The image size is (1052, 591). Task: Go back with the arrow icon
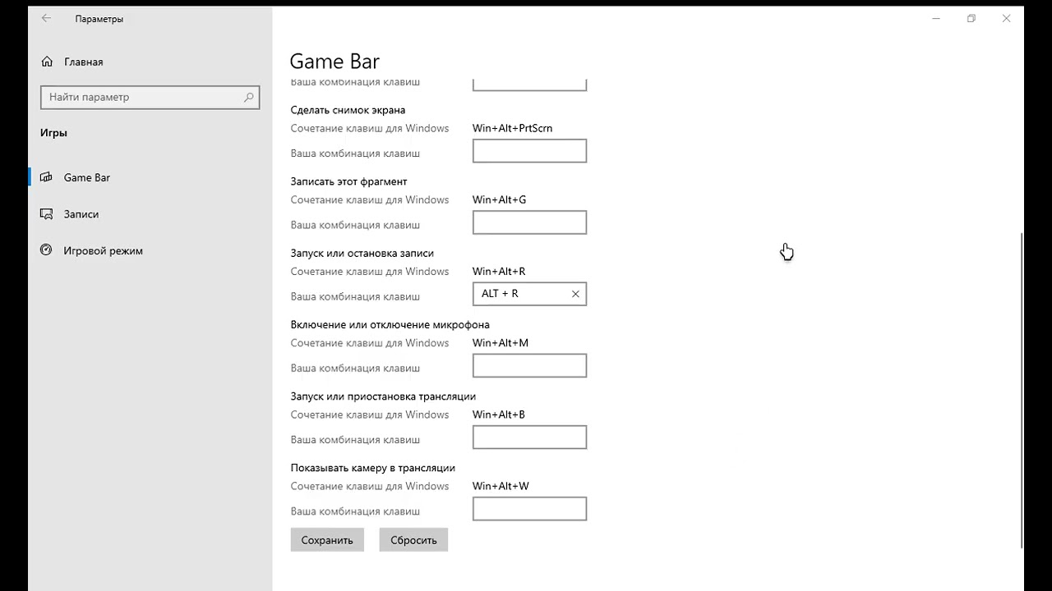point(46,18)
